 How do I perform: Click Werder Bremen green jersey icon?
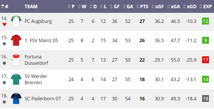click(x=16, y=79)
